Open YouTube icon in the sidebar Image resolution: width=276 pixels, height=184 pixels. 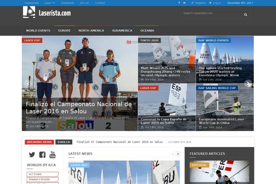click(x=52, y=155)
